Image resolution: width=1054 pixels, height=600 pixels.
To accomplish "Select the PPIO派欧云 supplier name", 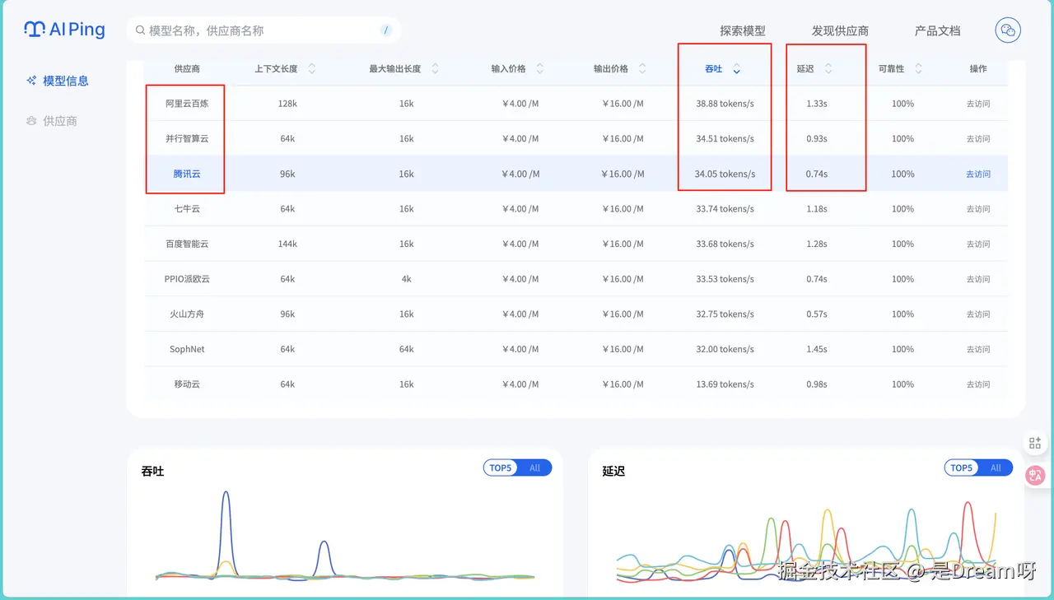I will coord(187,279).
